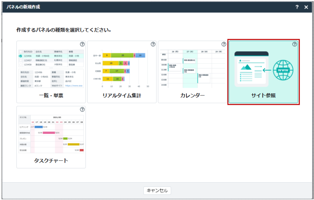Click the リアルタイム集計 label text
The width and height of the screenshot is (314, 200).
click(x=122, y=96)
